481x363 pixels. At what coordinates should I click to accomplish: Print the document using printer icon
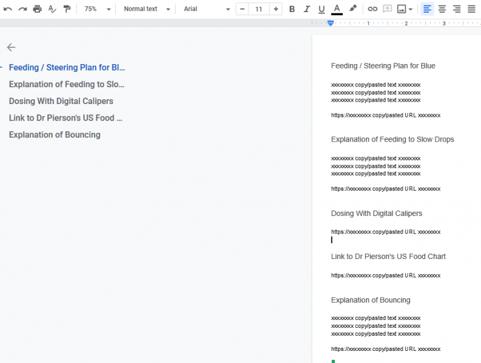(38, 9)
